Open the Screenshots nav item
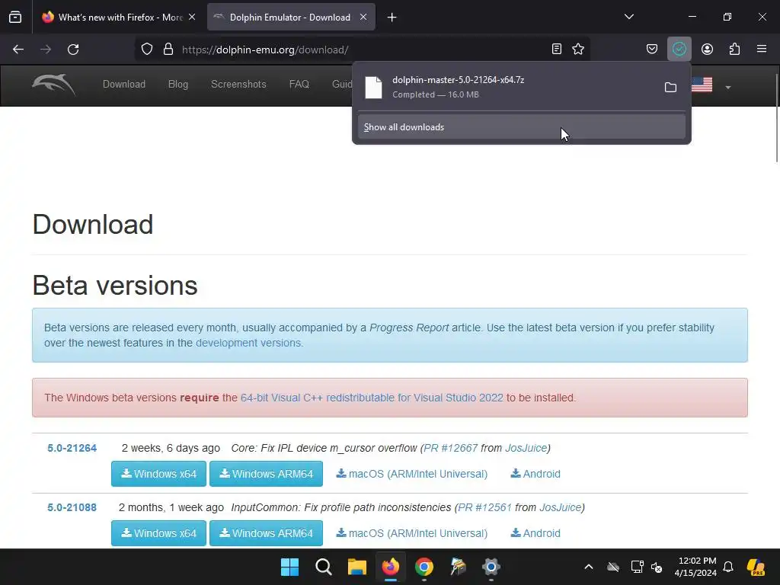 pyautogui.click(x=238, y=84)
